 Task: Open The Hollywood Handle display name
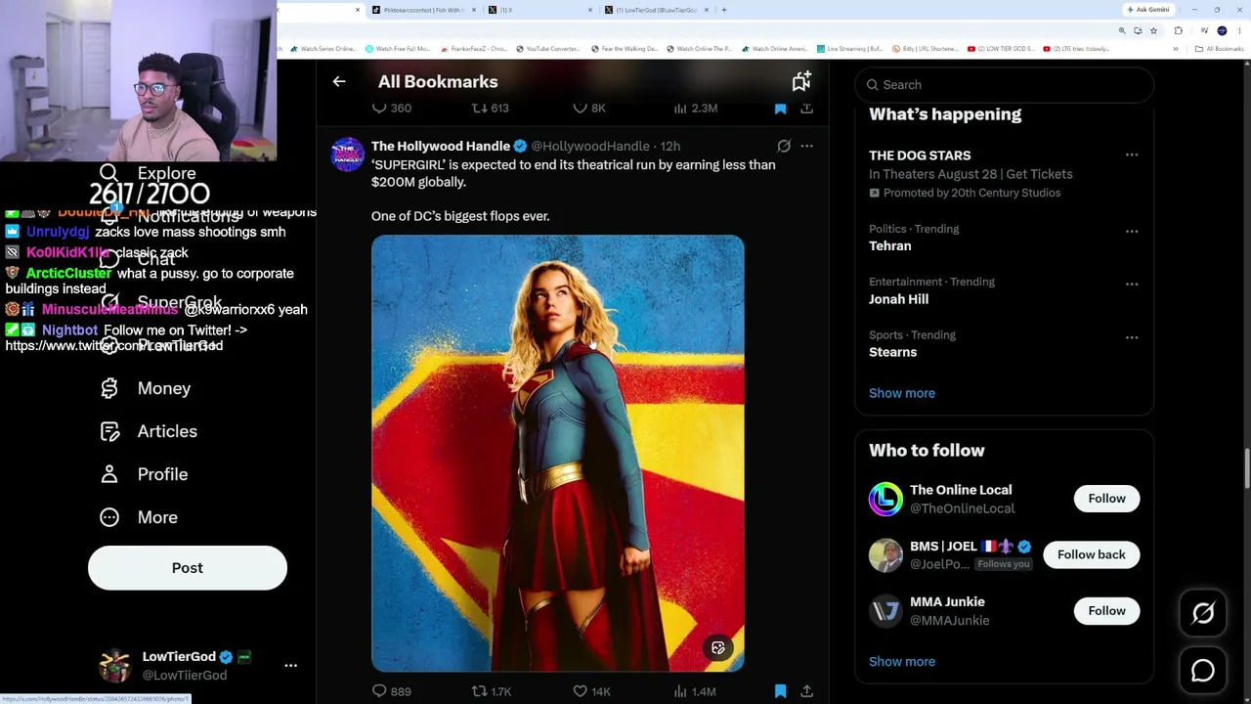point(441,147)
